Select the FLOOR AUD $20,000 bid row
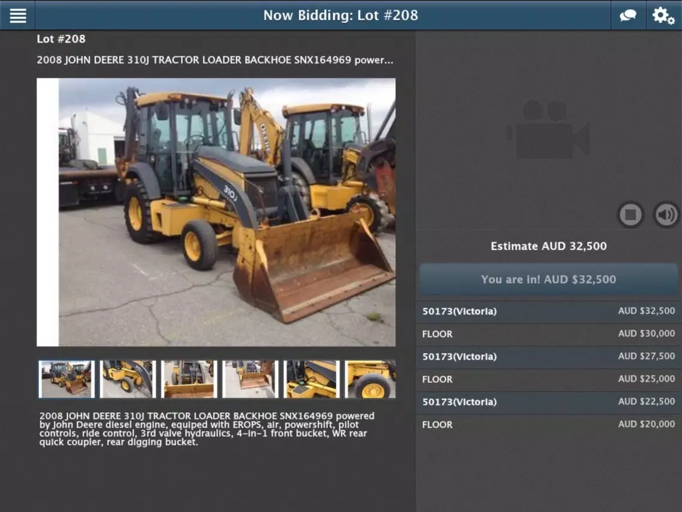This screenshot has width=682, height=512. [x=549, y=424]
